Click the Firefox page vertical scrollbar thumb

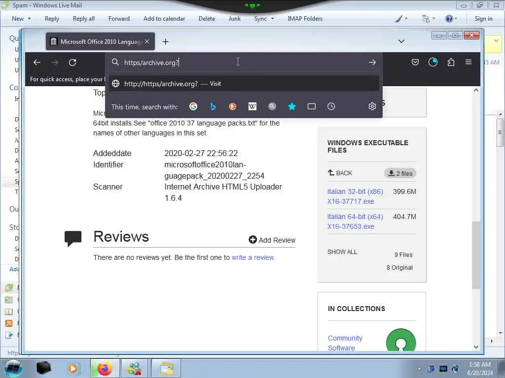(476, 254)
